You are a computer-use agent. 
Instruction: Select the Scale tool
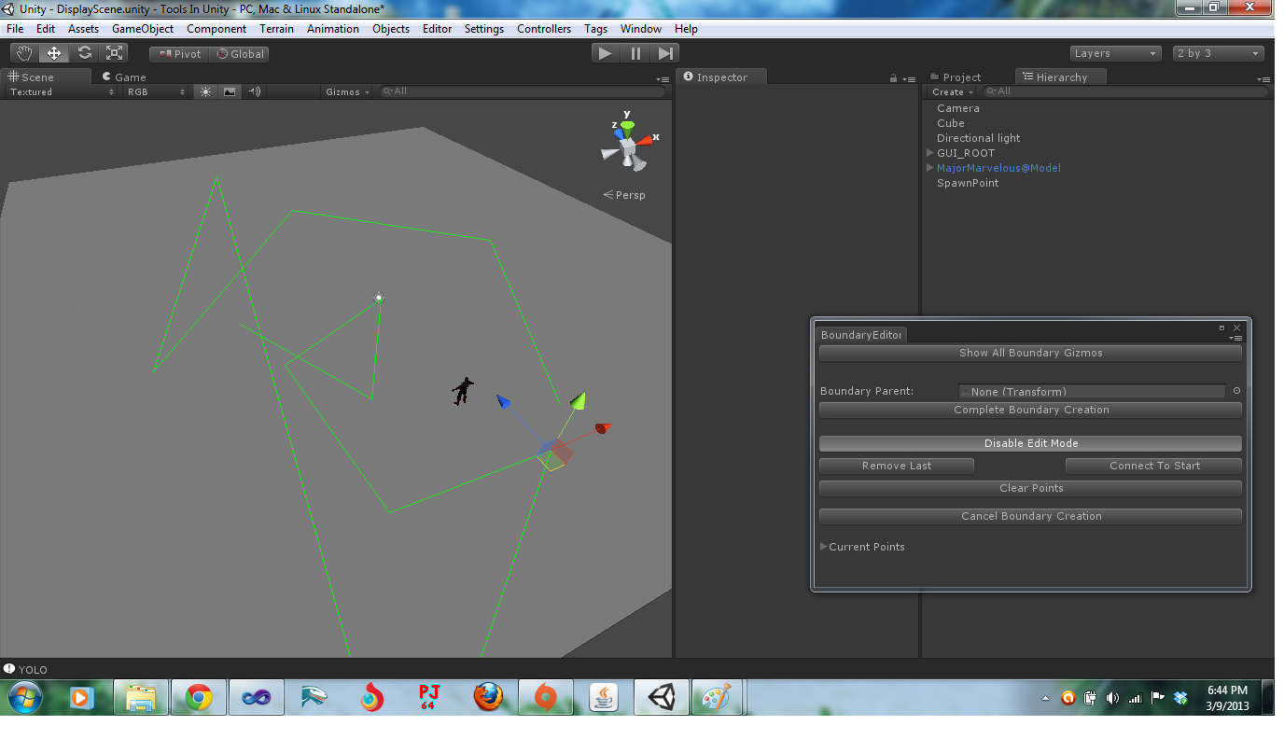(114, 53)
